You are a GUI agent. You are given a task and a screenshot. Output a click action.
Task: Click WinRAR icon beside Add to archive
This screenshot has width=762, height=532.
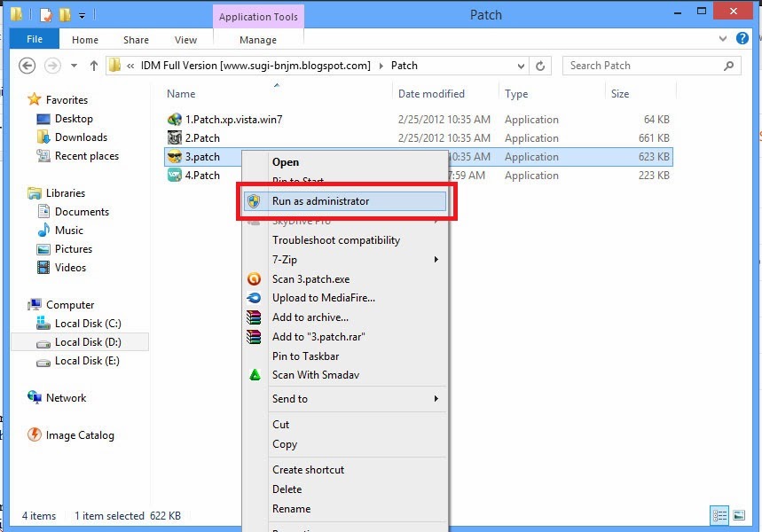[x=254, y=317]
